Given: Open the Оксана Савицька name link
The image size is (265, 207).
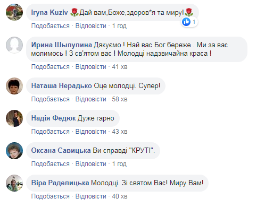Looking at the screenshot, I should tap(61, 151).
